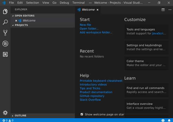Open the Search view icon
This screenshot has width=173, height=122.
pyautogui.click(x=5, y=22)
